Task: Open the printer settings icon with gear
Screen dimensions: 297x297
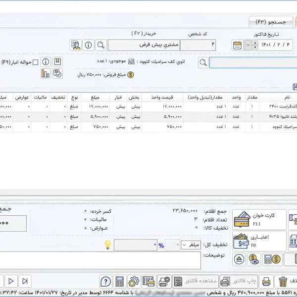Action: pyautogui.click(x=164, y=282)
